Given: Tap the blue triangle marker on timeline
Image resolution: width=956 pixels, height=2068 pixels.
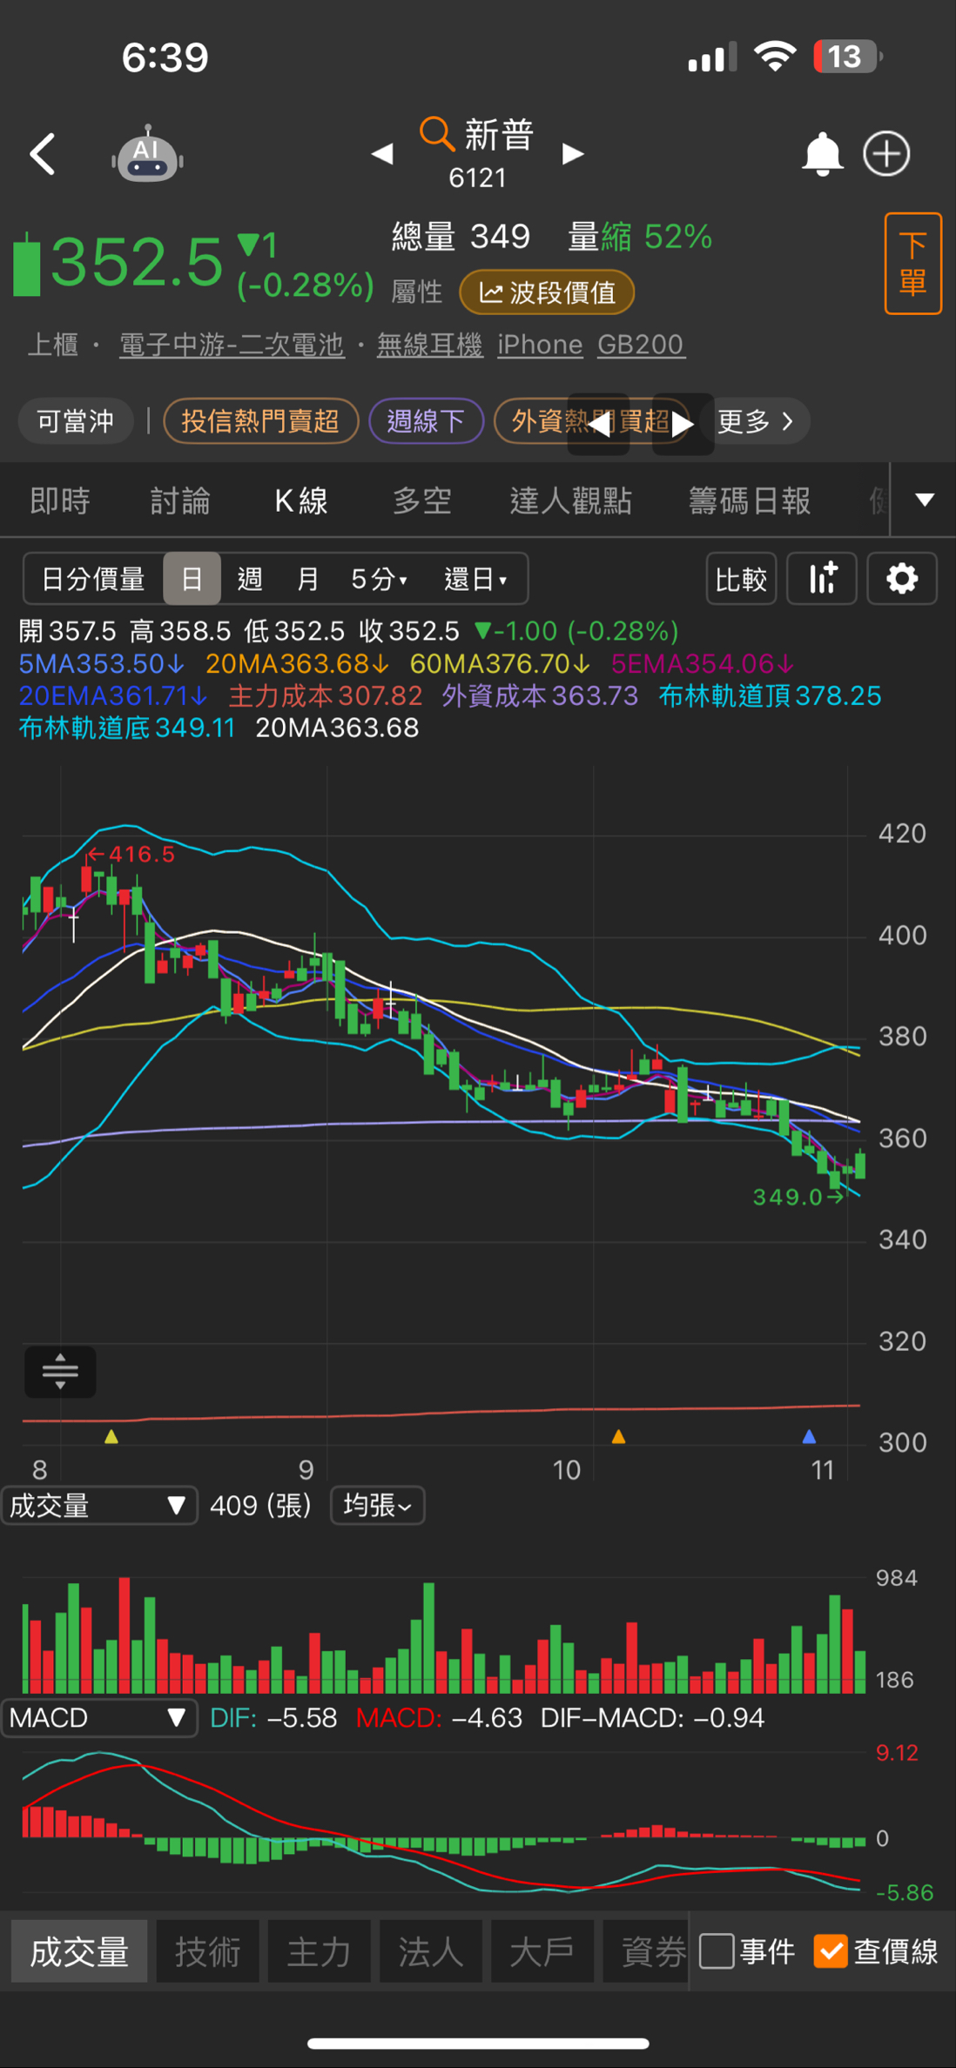Looking at the screenshot, I should click(x=809, y=1437).
